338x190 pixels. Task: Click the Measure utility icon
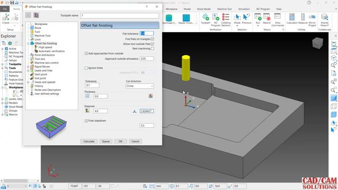click(303, 17)
